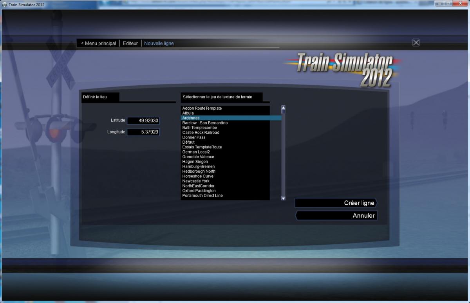Screen dimensions: 470x303
Task: Select Défaut texture set
Action: coord(225,142)
